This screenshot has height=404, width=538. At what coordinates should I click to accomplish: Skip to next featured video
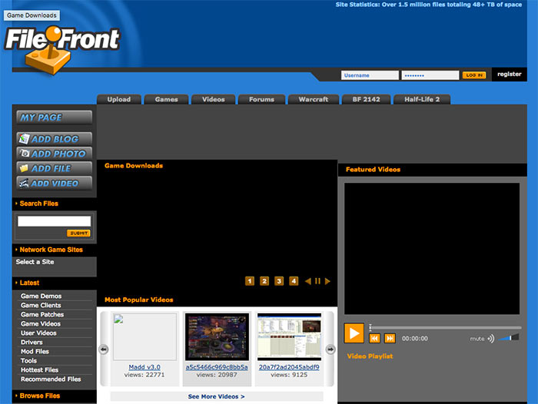[x=390, y=339]
